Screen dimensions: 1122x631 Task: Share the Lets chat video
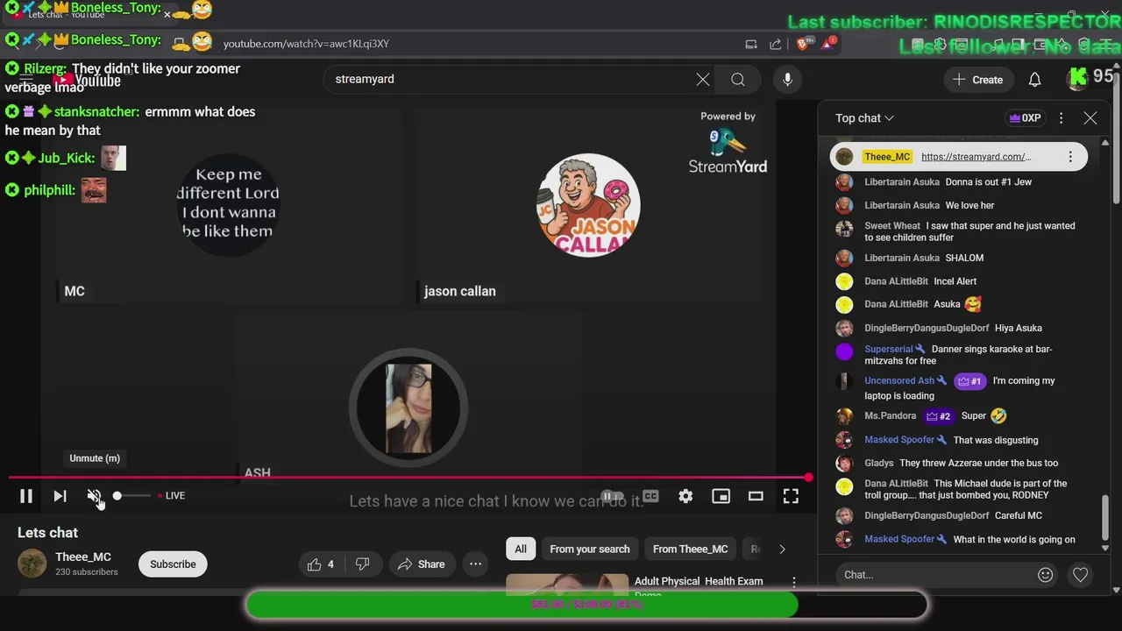(x=421, y=564)
